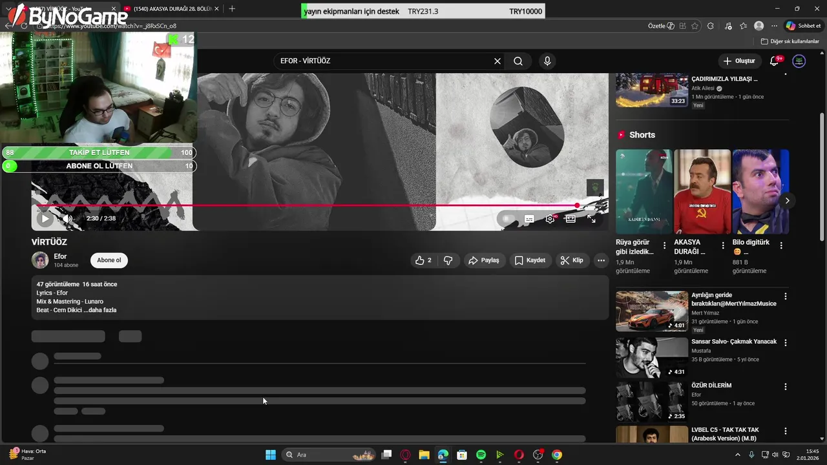The width and height of the screenshot is (827, 465).
Task: Dislike the VİRTÜÖZ video
Action: click(448, 260)
